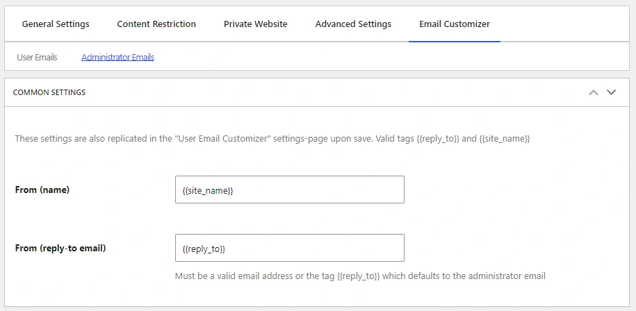Switch to the Content Restriction tab
Image resolution: width=636 pixels, height=311 pixels.
click(156, 24)
